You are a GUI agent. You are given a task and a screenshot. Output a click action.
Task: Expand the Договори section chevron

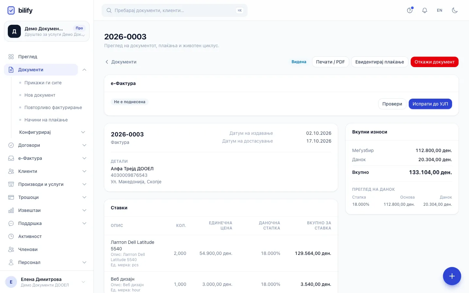pyautogui.click(x=84, y=145)
